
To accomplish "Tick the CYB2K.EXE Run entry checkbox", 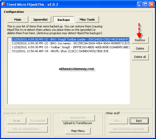I will tap(10, 51).
